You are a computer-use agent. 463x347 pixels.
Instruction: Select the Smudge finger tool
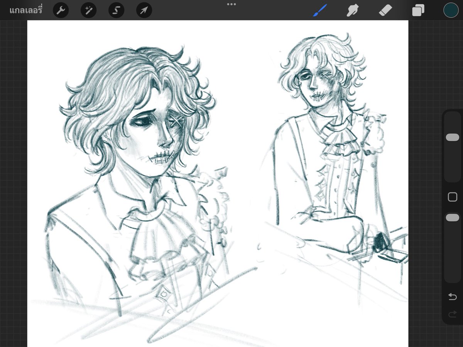(352, 10)
